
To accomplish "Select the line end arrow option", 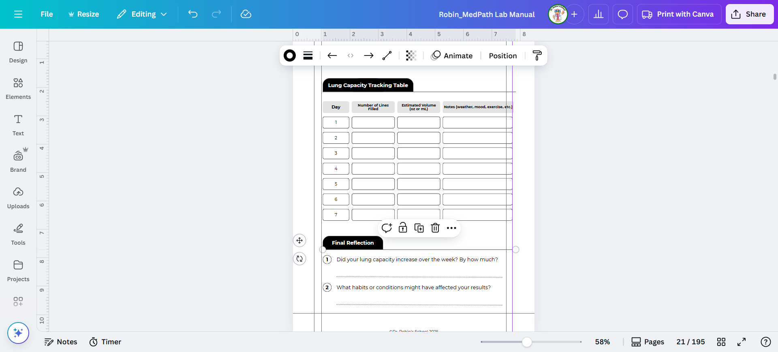I will point(368,55).
